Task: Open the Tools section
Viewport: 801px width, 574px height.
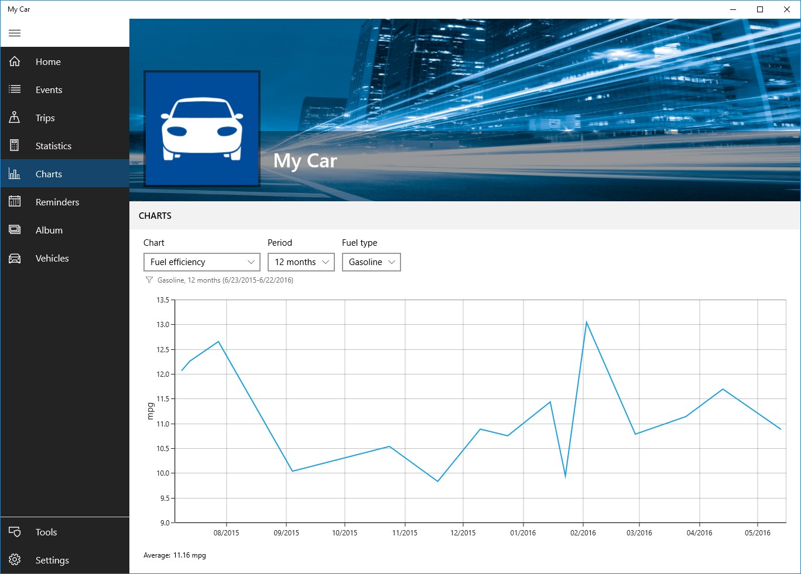Action: coord(45,532)
